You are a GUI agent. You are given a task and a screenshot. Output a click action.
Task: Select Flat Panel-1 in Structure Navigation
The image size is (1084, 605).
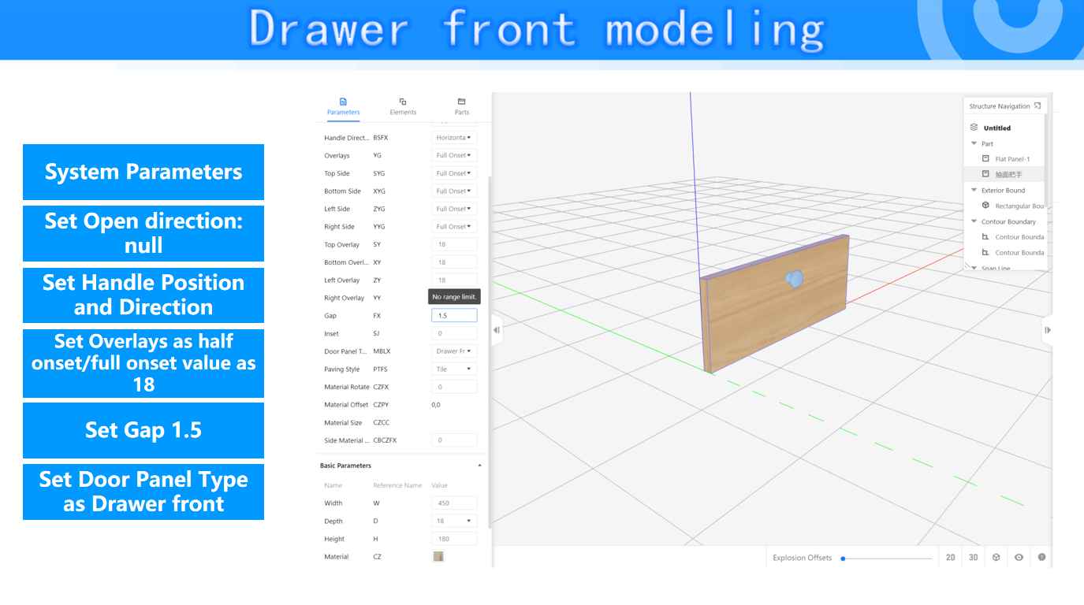point(1012,159)
